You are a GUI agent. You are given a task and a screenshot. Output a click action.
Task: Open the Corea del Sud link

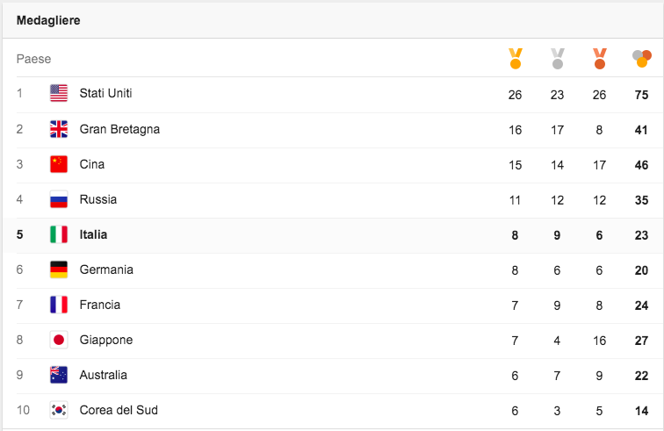click(119, 410)
